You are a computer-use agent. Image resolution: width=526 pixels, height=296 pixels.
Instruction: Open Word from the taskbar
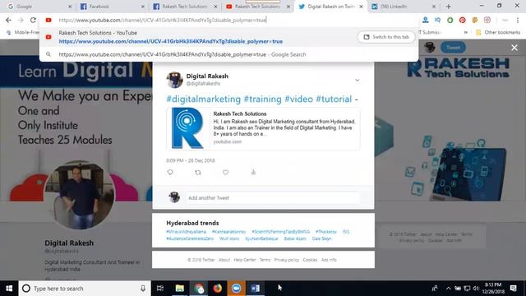click(x=255, y=289)
